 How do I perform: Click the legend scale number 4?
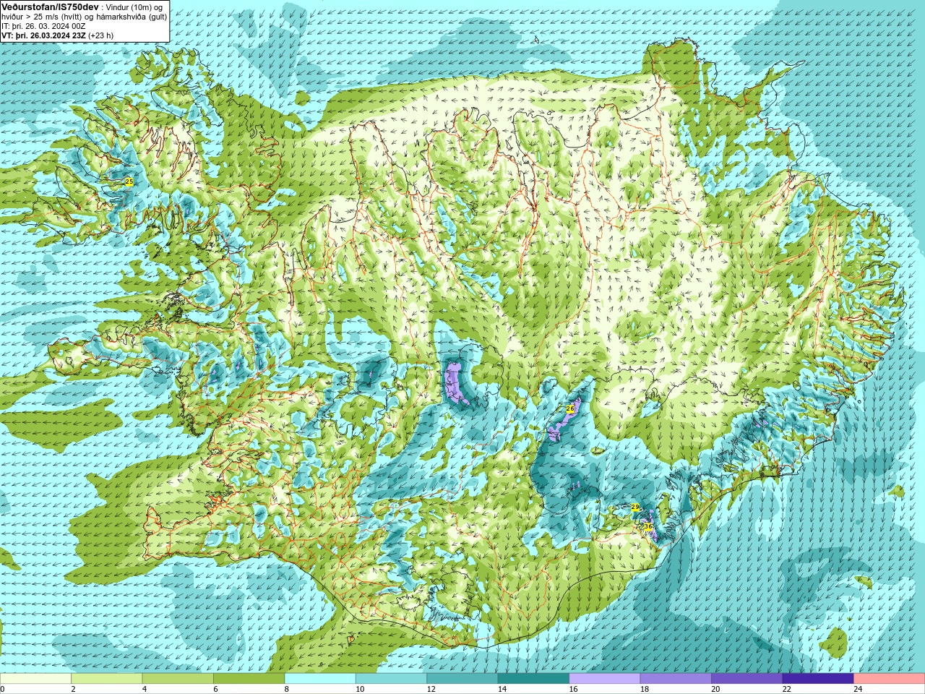(145, 689)
